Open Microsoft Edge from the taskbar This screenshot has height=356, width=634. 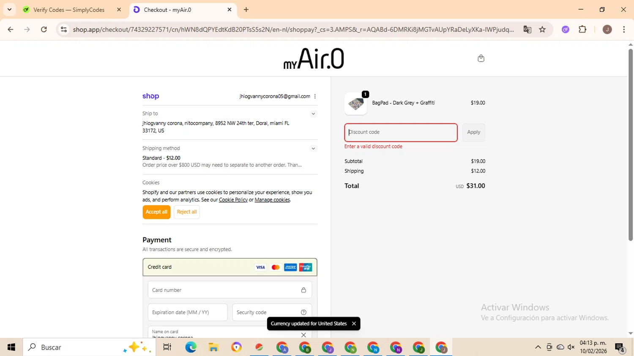191,347
